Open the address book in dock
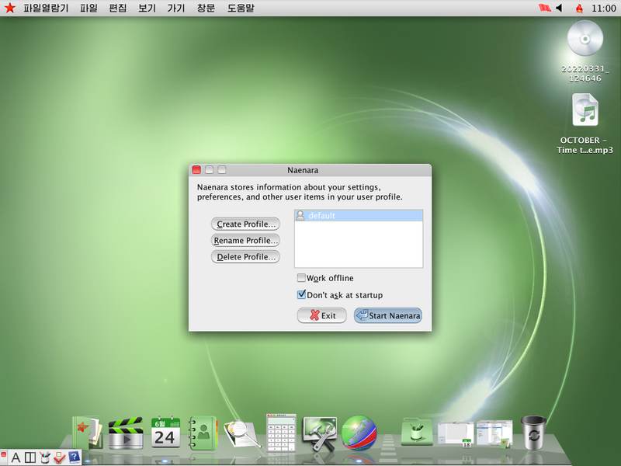The width and height of the screenshot is (621, 466). (x=203, y=433)
